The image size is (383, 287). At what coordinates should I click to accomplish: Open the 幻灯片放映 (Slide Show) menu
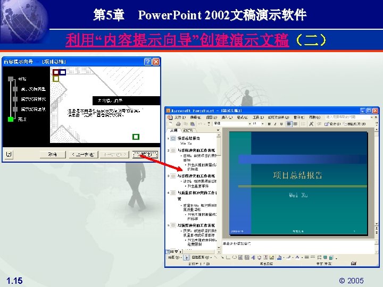tap(278, 117)
